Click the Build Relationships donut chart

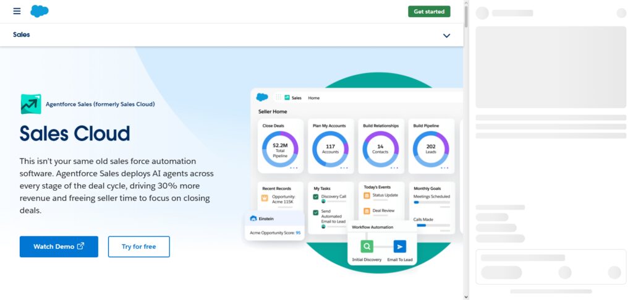[x=380, y=149]
